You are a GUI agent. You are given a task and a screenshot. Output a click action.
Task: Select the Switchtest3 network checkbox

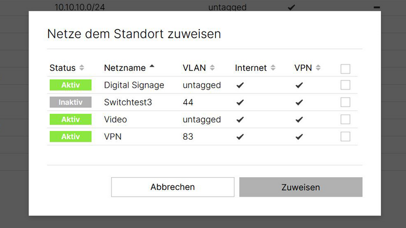pyautogui.click(x=345, y=103)
